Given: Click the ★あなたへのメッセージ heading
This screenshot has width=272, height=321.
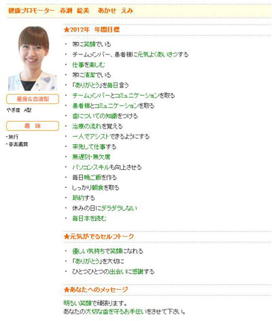Looking at the screenshot, I should (x=96, y=290).
